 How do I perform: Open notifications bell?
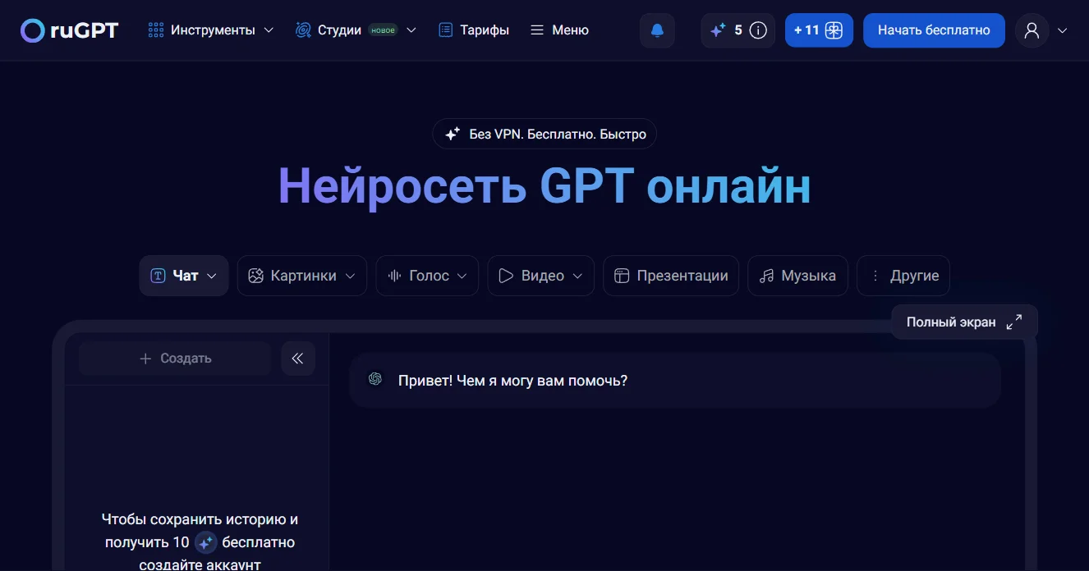pyautogui.click(x=657, y=30)
